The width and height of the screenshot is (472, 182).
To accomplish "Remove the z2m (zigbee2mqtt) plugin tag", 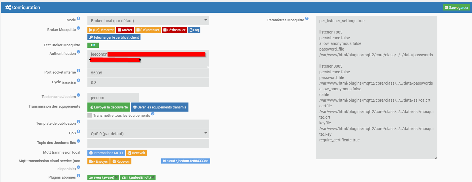I will pos(153,177).
